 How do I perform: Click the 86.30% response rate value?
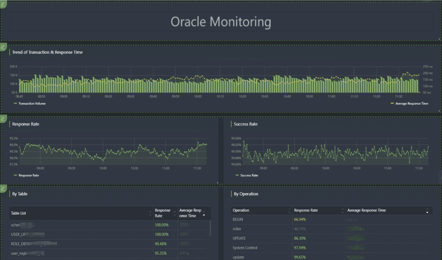(300, 238)
